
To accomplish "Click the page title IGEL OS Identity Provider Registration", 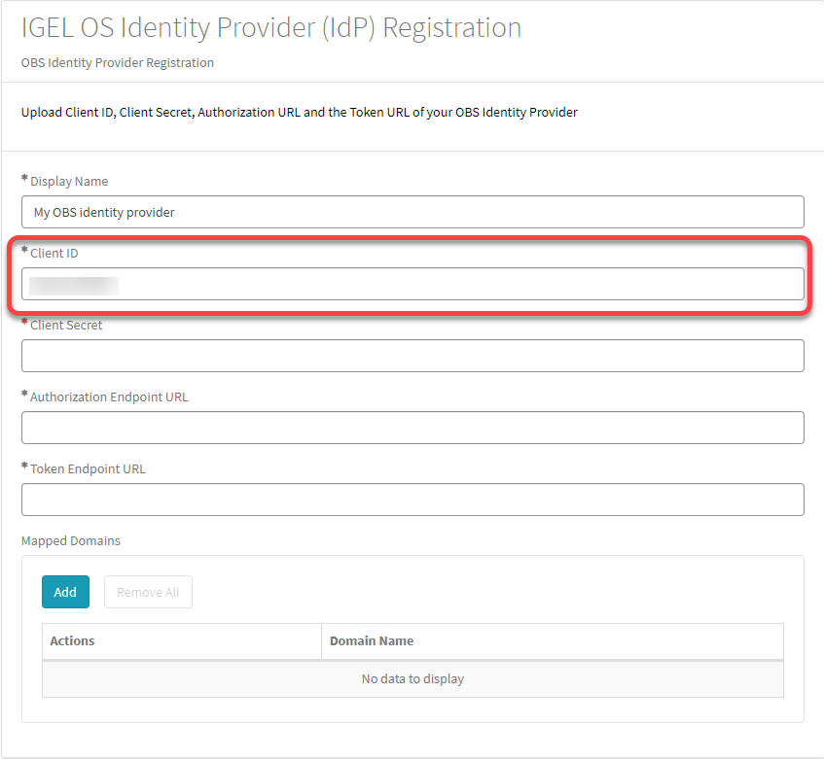I will pyautogui.click(x=270, y=27).
